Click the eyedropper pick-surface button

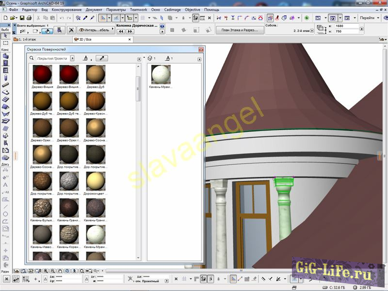tap(102, 58)
